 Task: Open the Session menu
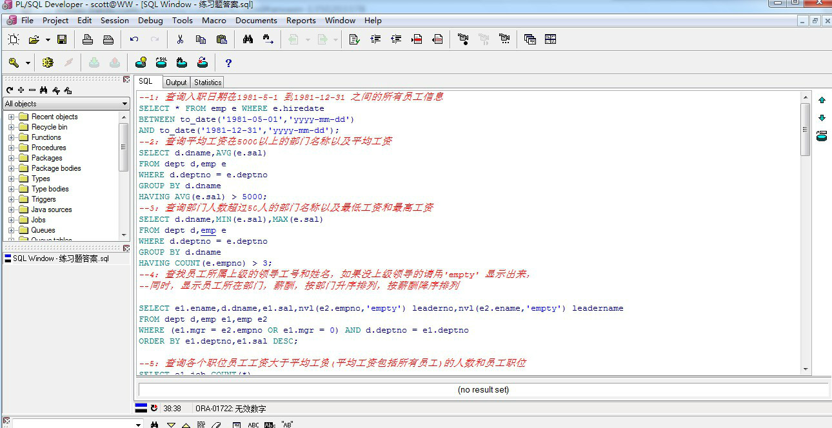(x=115, y=20)
